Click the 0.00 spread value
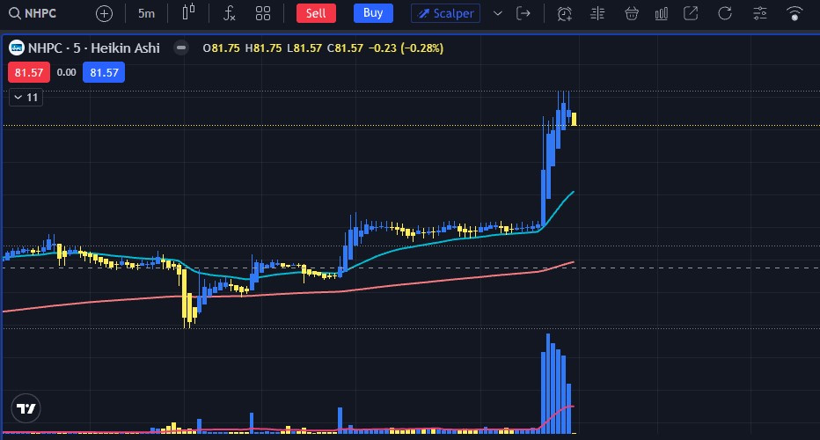Screen dimensions: 820x440 (66, 72)
